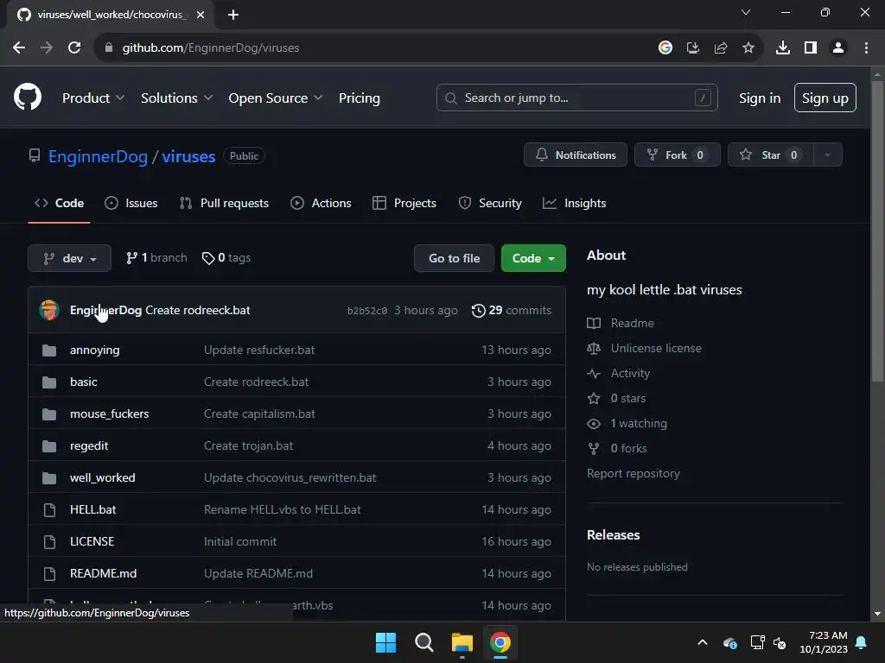Click Report repository
This screenshot has height=663, width=885.
coord(634,474)
